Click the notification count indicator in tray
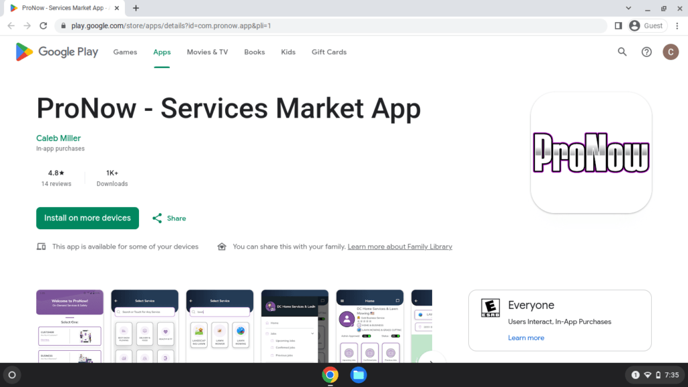The height and width of the screenshot is (387, 688). coord(635,375)
